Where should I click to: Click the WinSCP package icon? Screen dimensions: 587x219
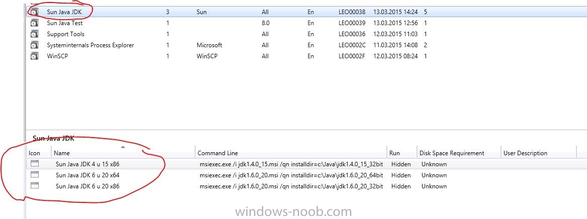[34, 57]
